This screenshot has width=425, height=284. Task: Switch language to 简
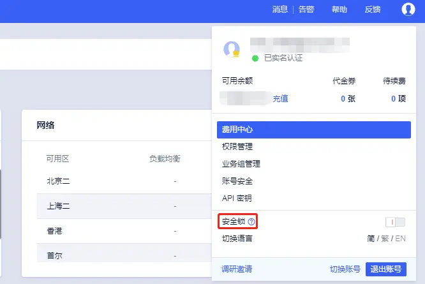click(x=371, y=239)
